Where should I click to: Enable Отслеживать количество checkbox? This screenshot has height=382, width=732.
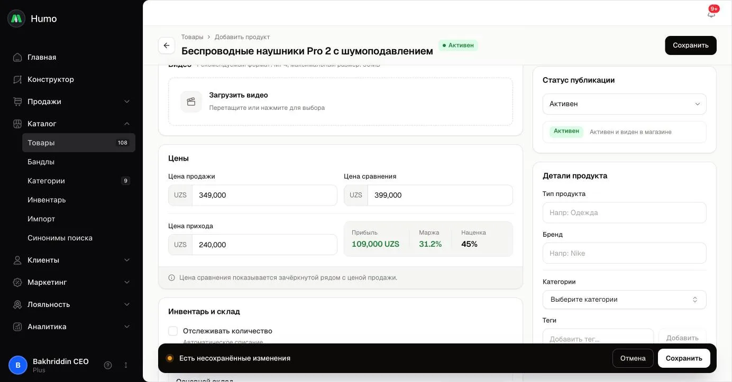[173, 331]
